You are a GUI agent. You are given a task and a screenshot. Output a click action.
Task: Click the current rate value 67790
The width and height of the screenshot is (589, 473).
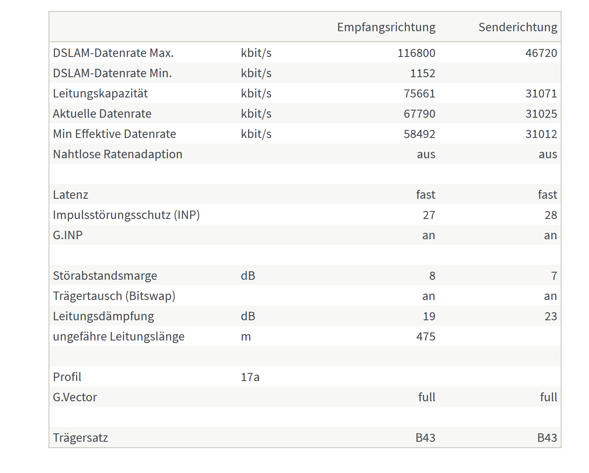pos(419,114)
